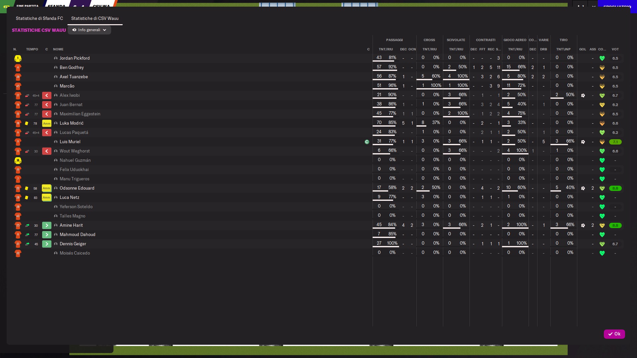
Task: Click substituted-on arrow for Amine Harit
Action: point(47,225)
